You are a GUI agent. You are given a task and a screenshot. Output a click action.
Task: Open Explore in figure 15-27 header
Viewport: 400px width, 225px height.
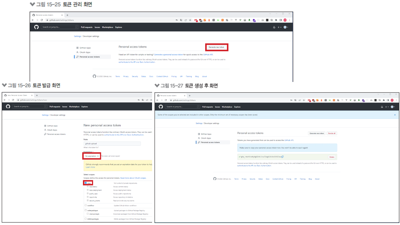click(237, 107)
